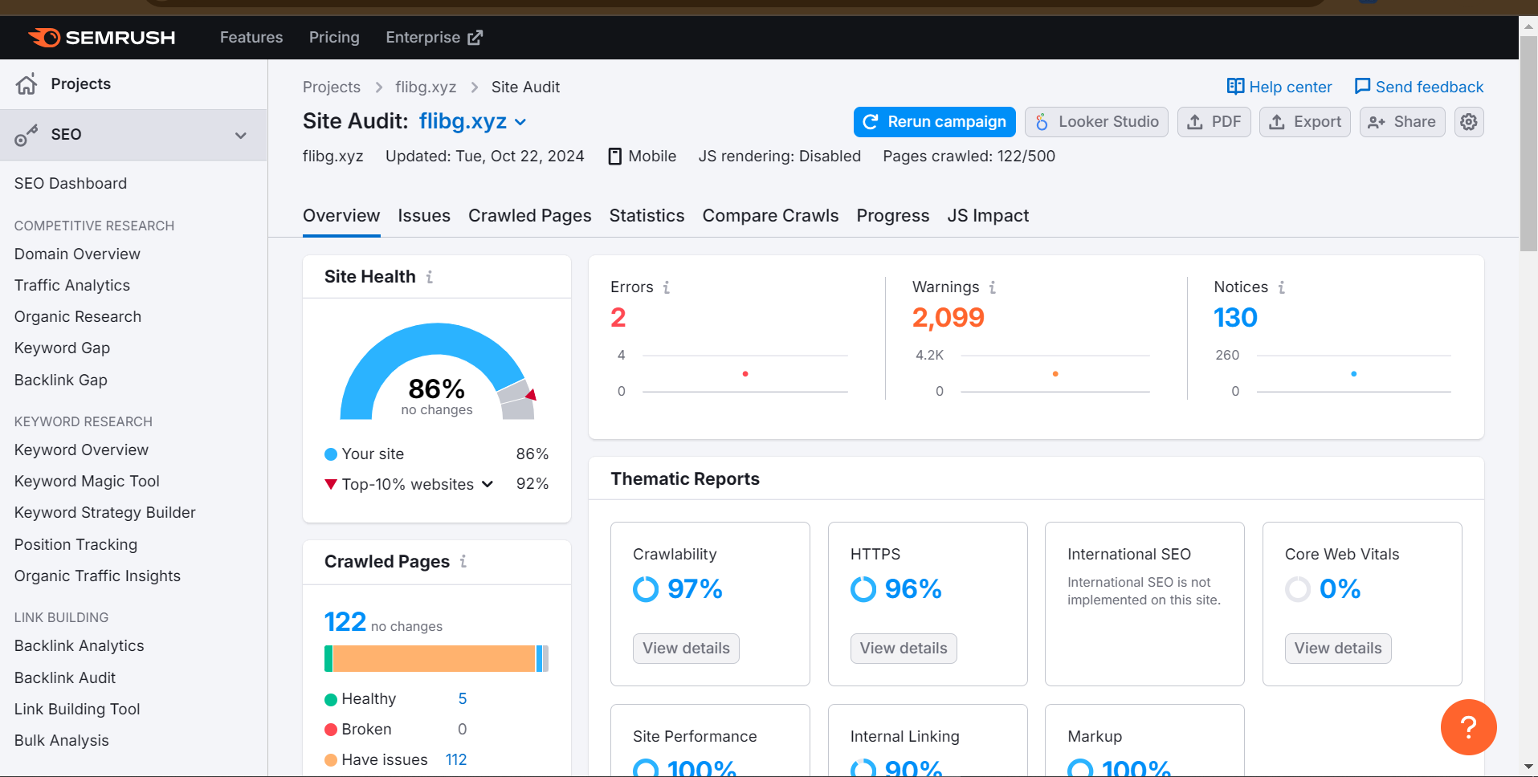Switch to the Issues tab
This screenshot has height=777, width=1538.
click(x=423, y=216)
